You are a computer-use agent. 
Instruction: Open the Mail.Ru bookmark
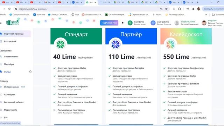3,15
